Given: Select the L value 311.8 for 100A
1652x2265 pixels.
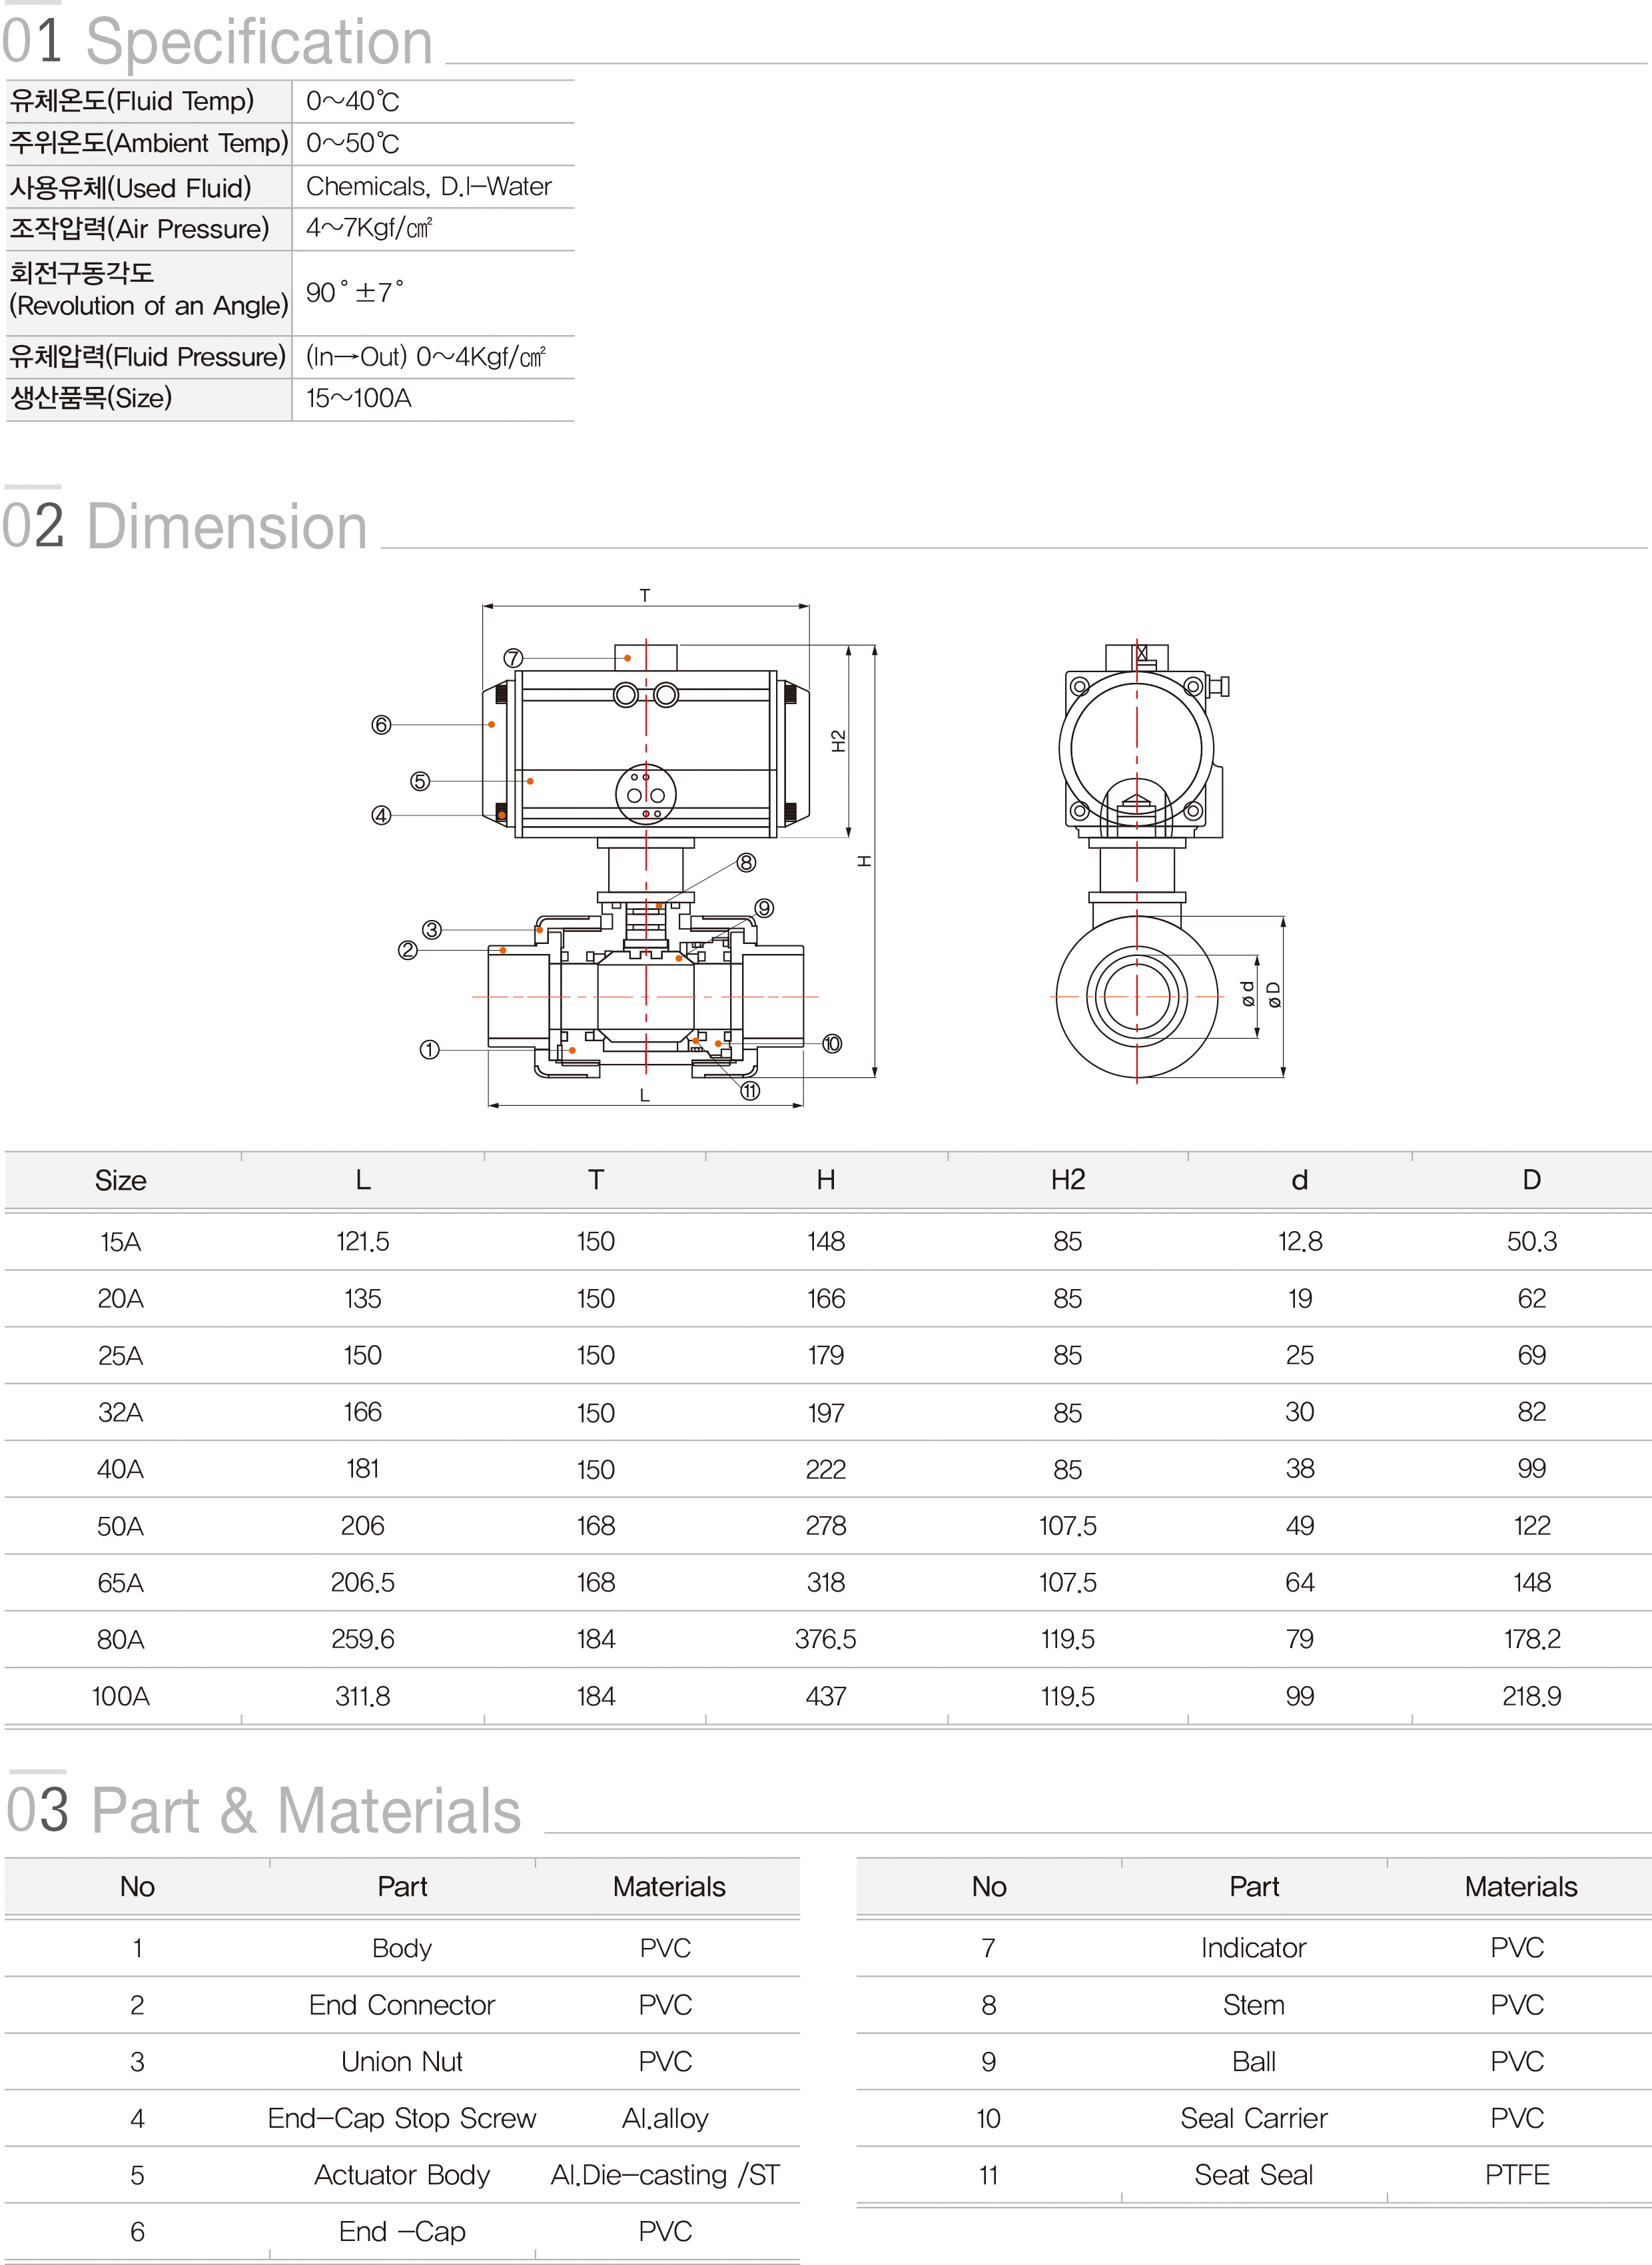Looking at the screenshot, I should click(363, 1696).
